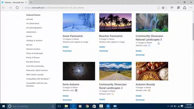Open the Movies themes category
194x109 pixels.
(x=29, y=45)
